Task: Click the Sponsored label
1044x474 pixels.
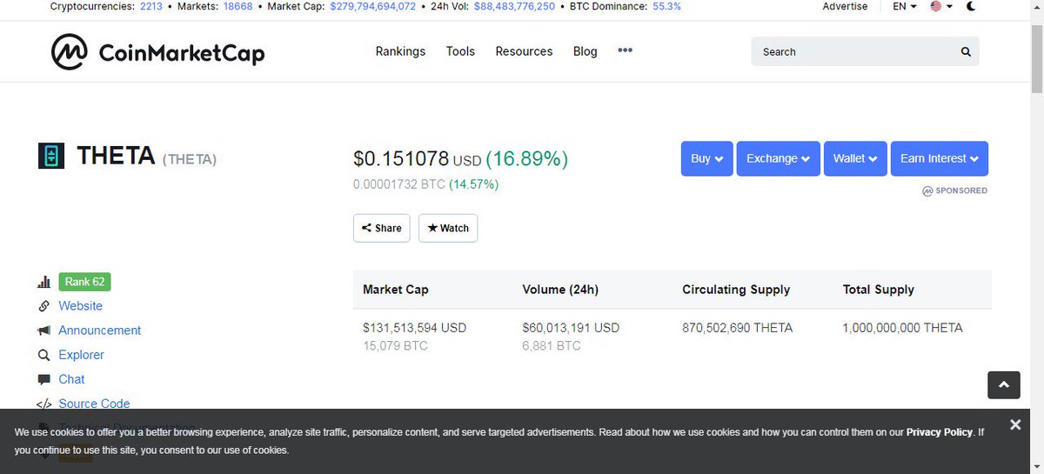Action: point(954,190)
